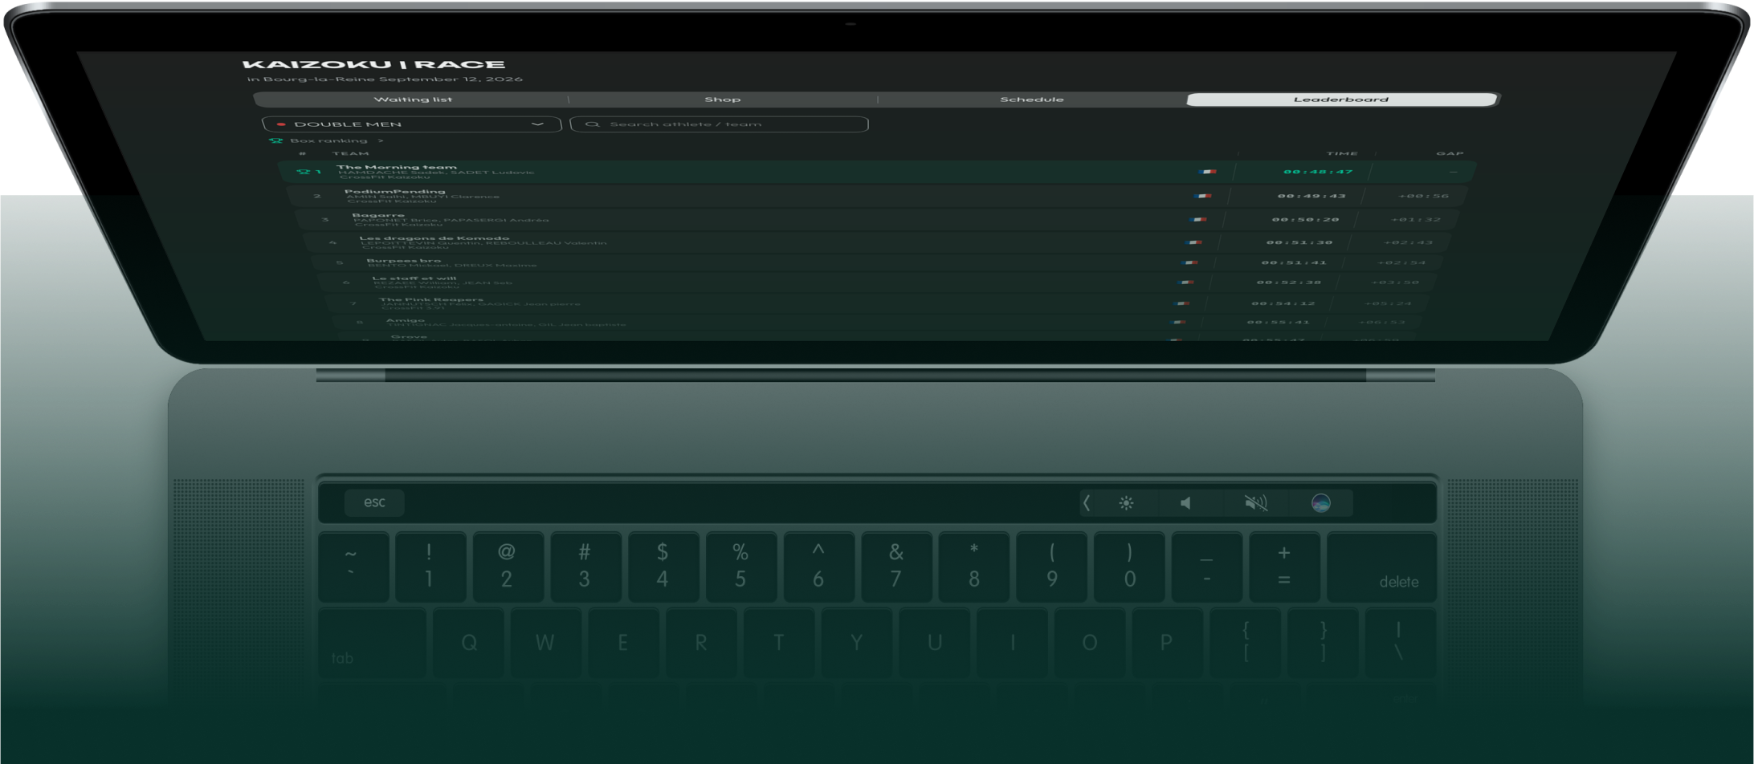Click the esc button on the Touch Bar
Image resolution: width=1754 pixels, height=764 pixels.
pos(374,502)
